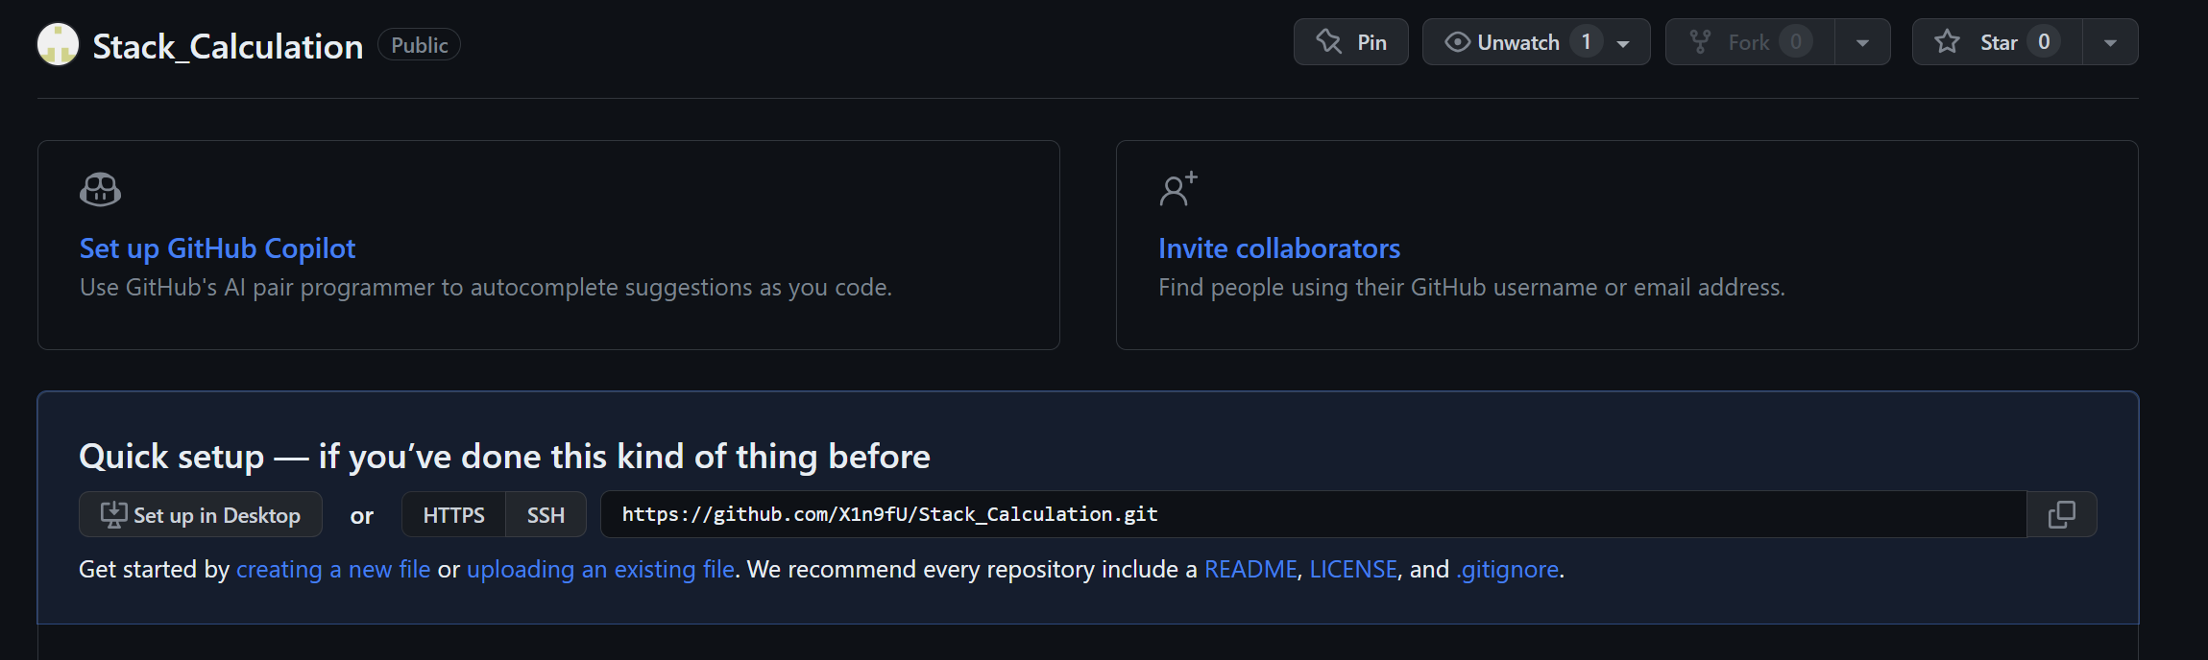Open the .gitignore link

coord(1508,570)
